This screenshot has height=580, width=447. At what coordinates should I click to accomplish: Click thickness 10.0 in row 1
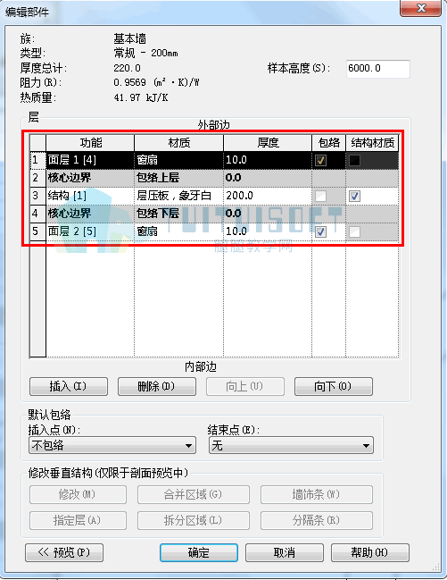coord(268,160)
